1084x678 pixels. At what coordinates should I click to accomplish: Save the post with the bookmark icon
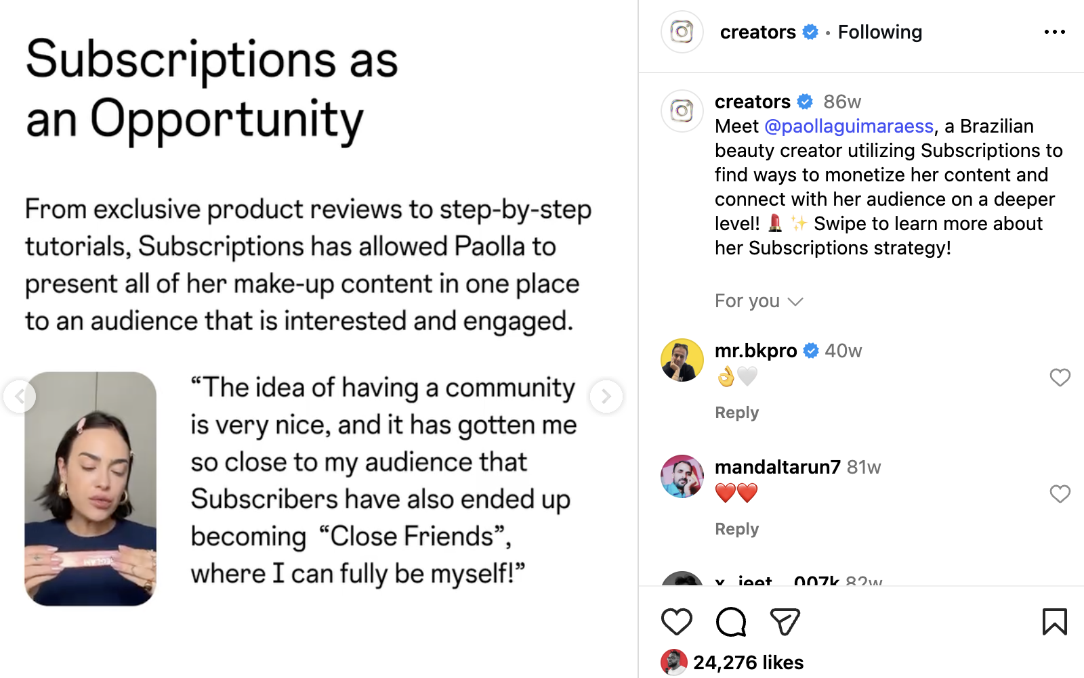coord(1054,622)
